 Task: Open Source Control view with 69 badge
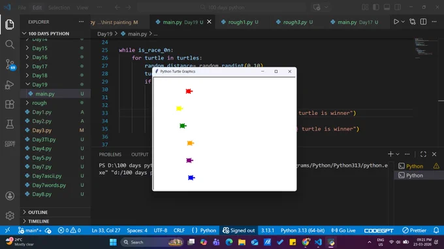10,65
